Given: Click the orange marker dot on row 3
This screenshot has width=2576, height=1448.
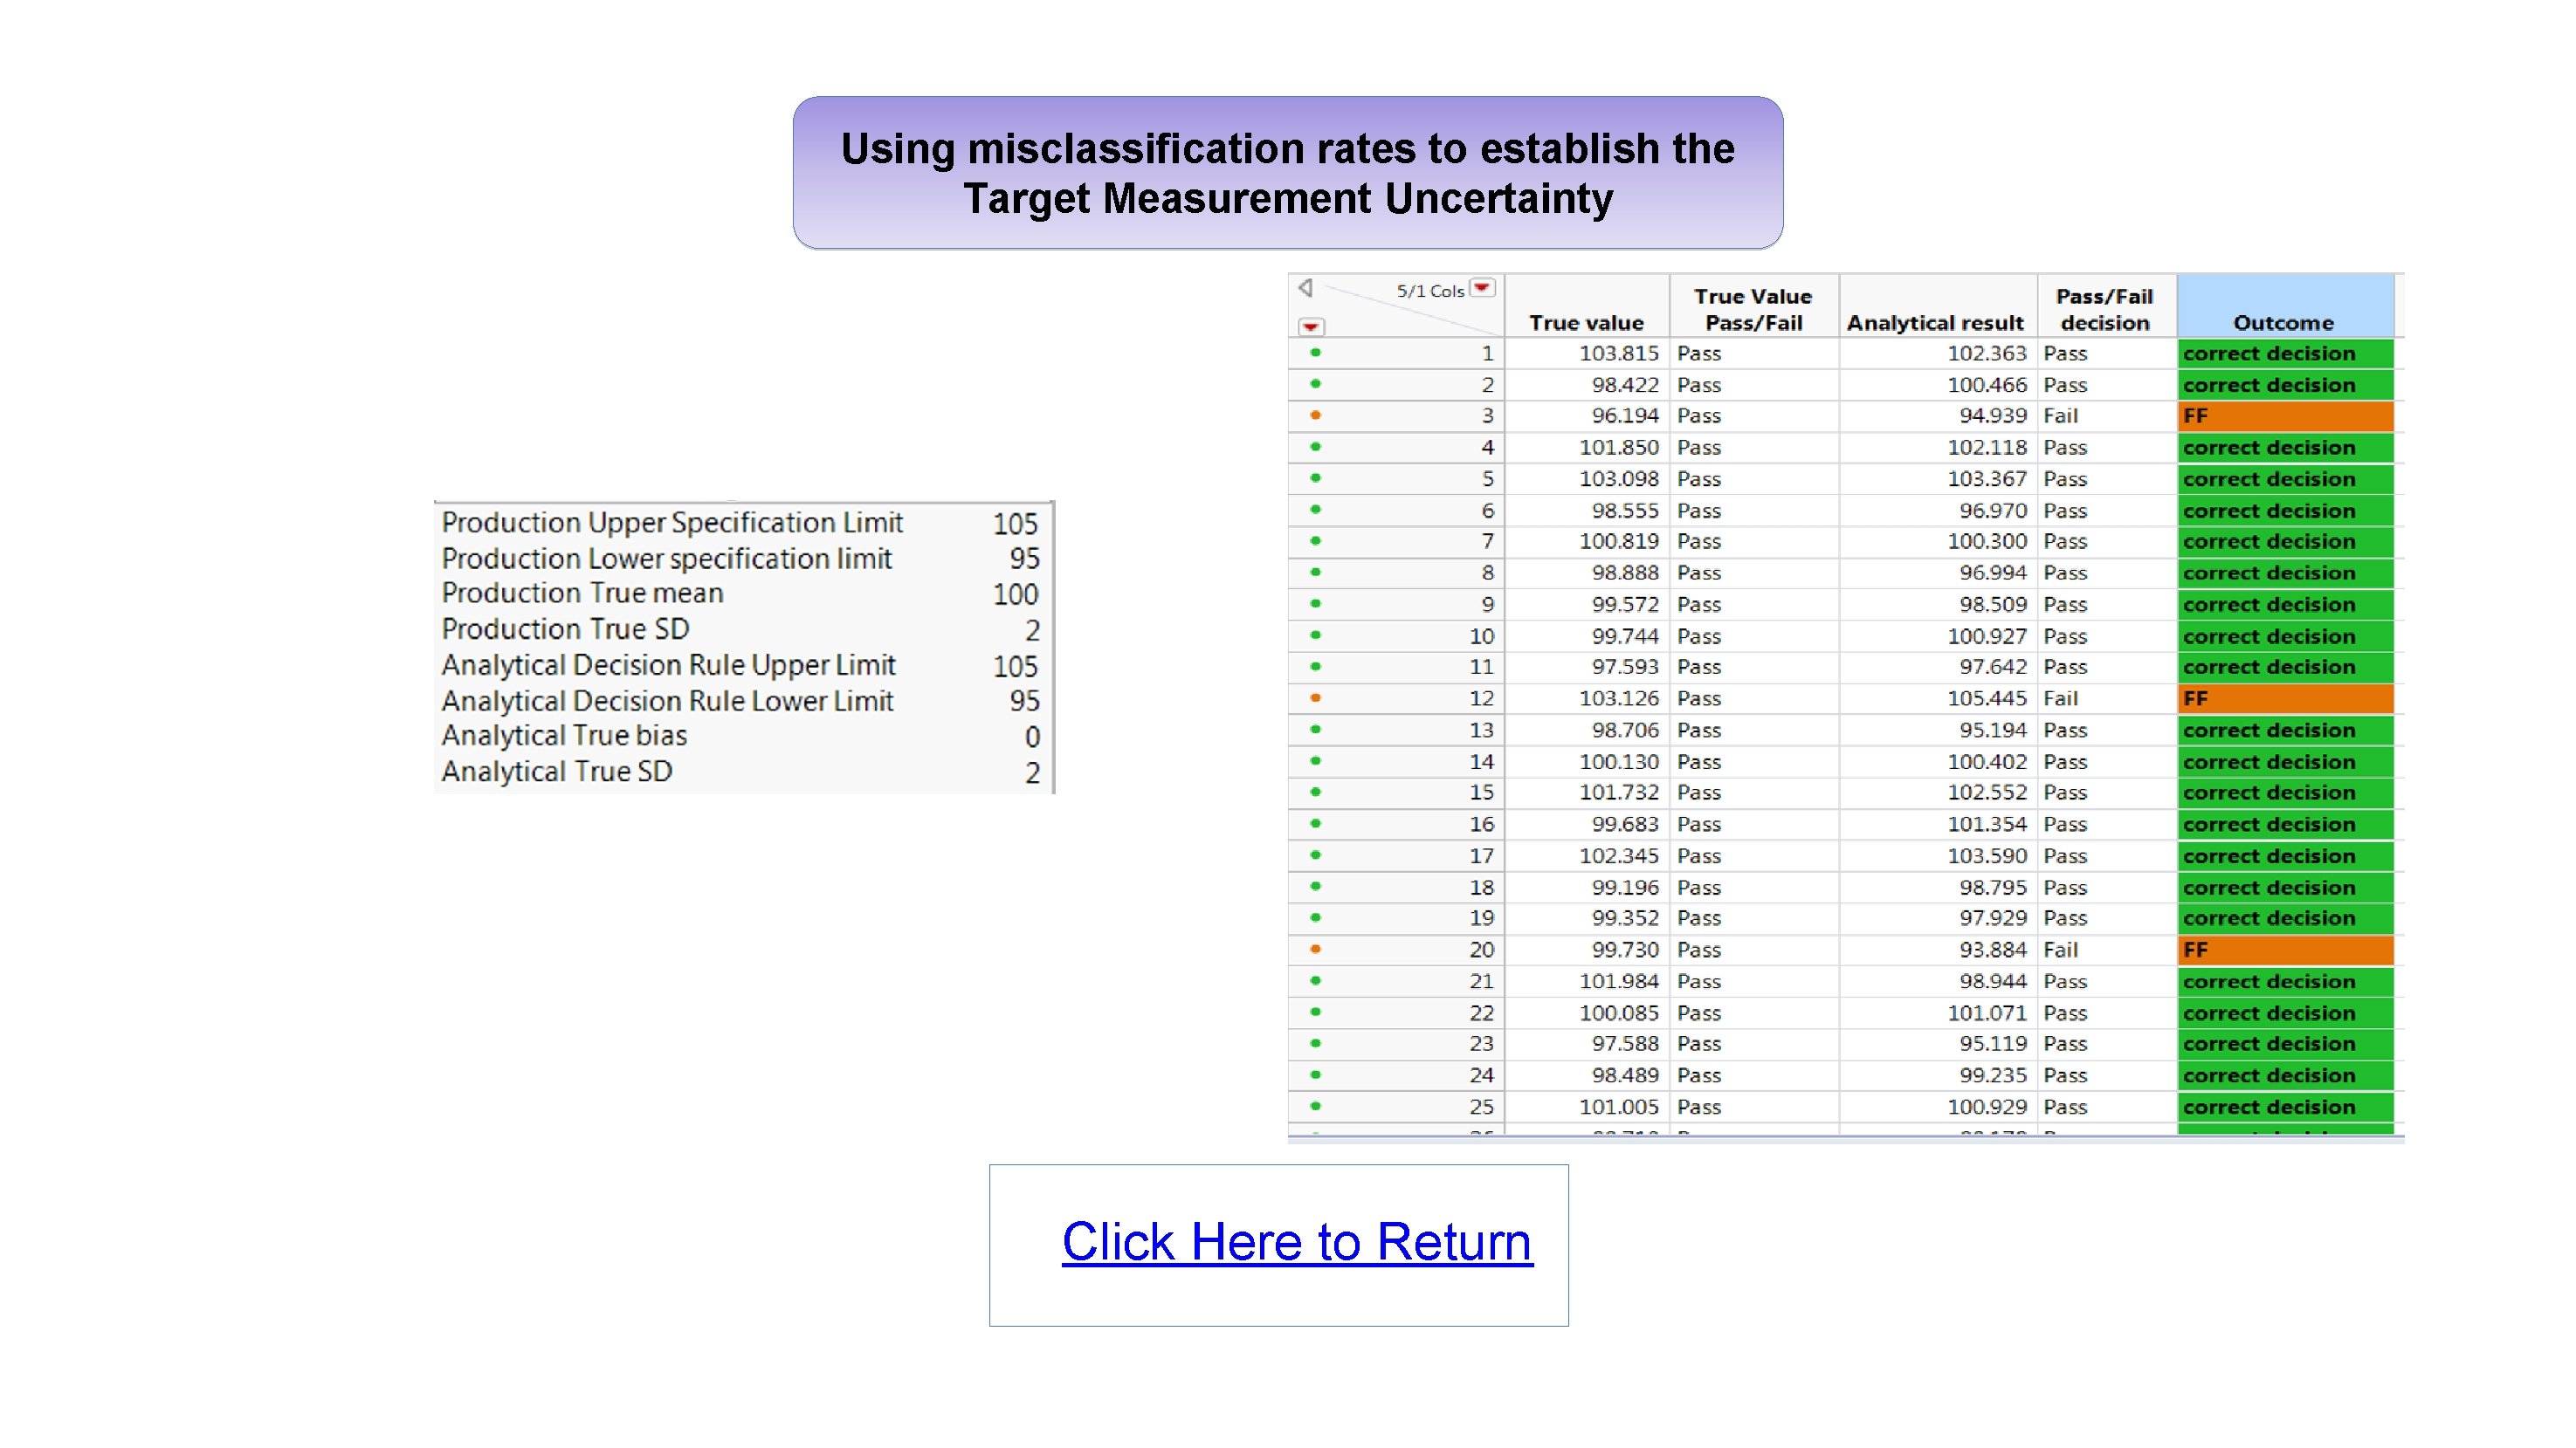Looking at the screenshot, I should (1315, 415).
